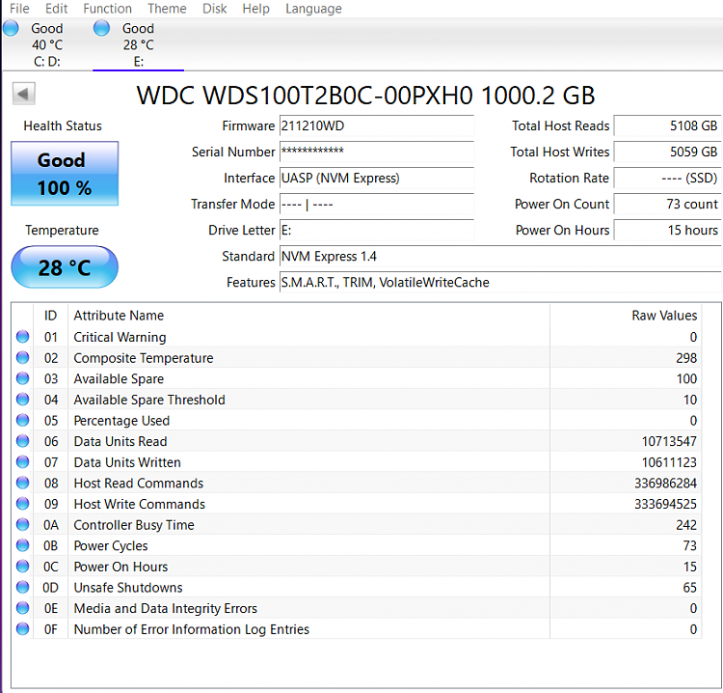Select the Percentage Used attribute name

[121, 421]
